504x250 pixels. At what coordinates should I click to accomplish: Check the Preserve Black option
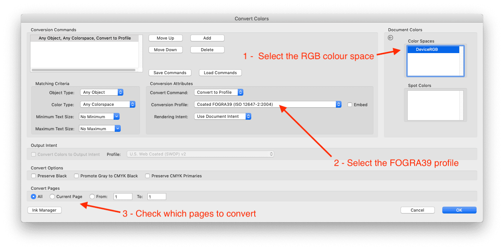[x=33, y=176]
